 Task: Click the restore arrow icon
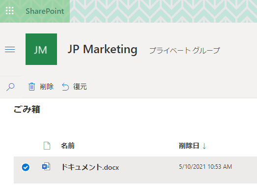click(x=65, y=87)
